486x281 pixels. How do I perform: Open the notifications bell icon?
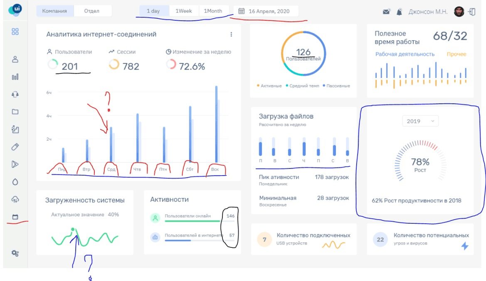[399, 12]
